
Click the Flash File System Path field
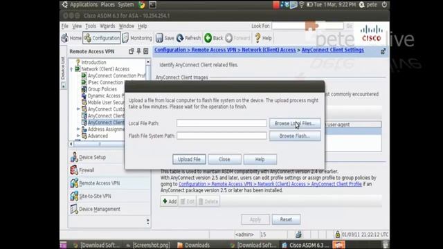(221, 136)
